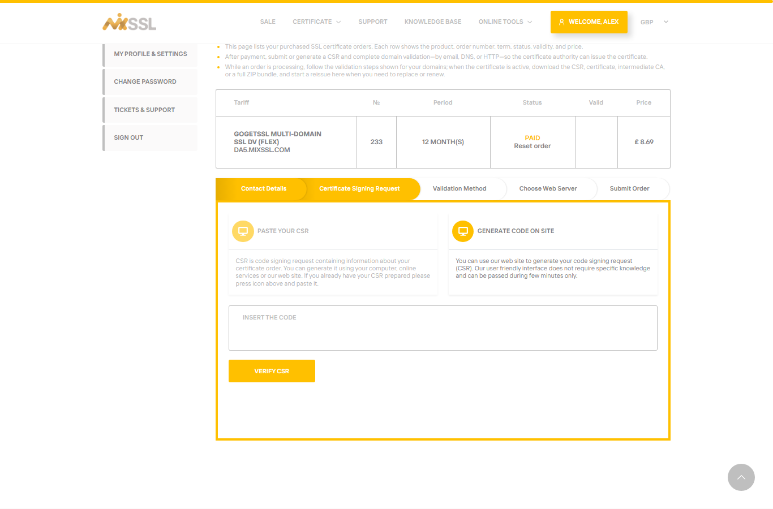Click the Status column header
This screenshot has width=773, height=509.
tap(532, 102)
